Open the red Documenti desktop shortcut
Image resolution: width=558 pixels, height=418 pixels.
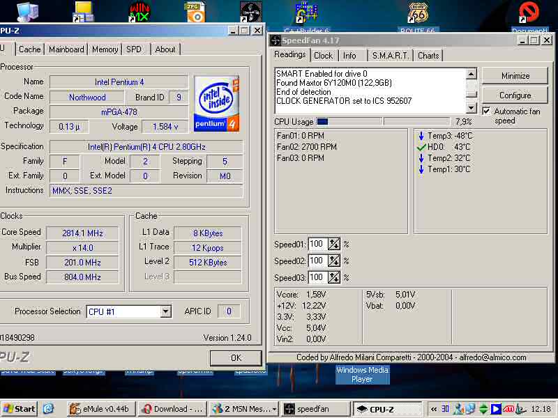point(529,12)
